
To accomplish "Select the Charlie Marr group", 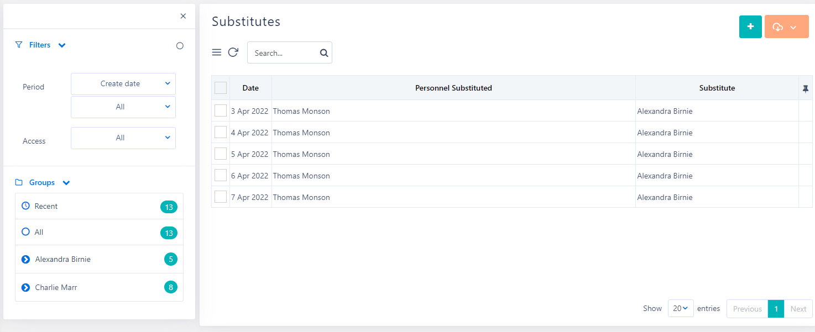I will 56,287.
